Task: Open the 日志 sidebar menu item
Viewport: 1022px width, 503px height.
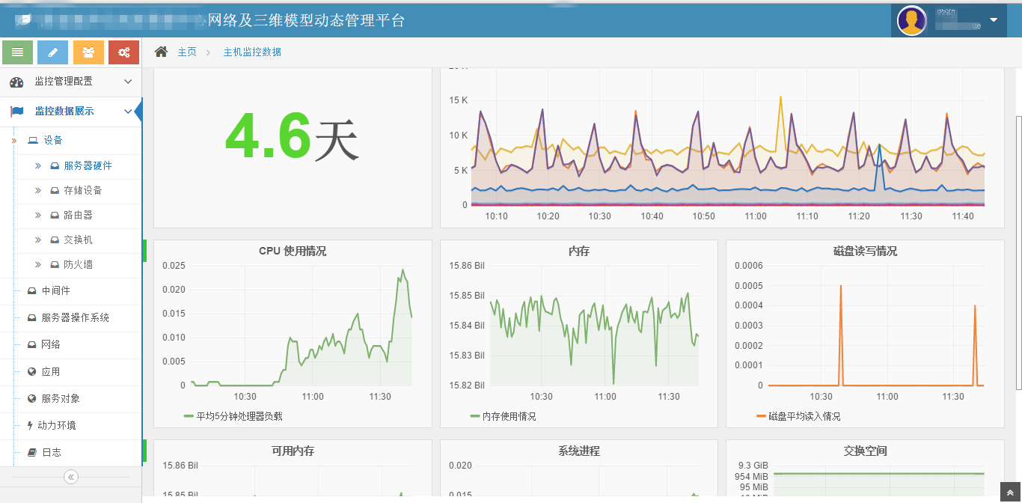Action: click(x=51, y=452)
